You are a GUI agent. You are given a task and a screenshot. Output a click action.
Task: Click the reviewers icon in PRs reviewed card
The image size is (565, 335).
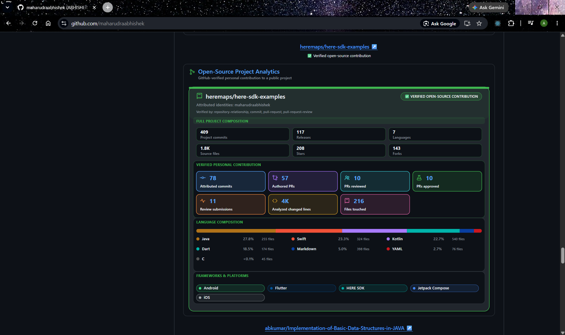point(347,178)
